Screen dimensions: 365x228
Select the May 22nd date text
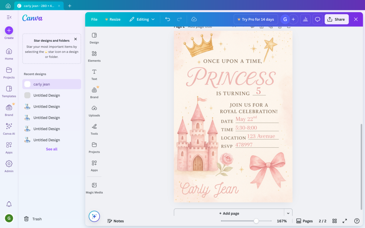click(246, 119)
